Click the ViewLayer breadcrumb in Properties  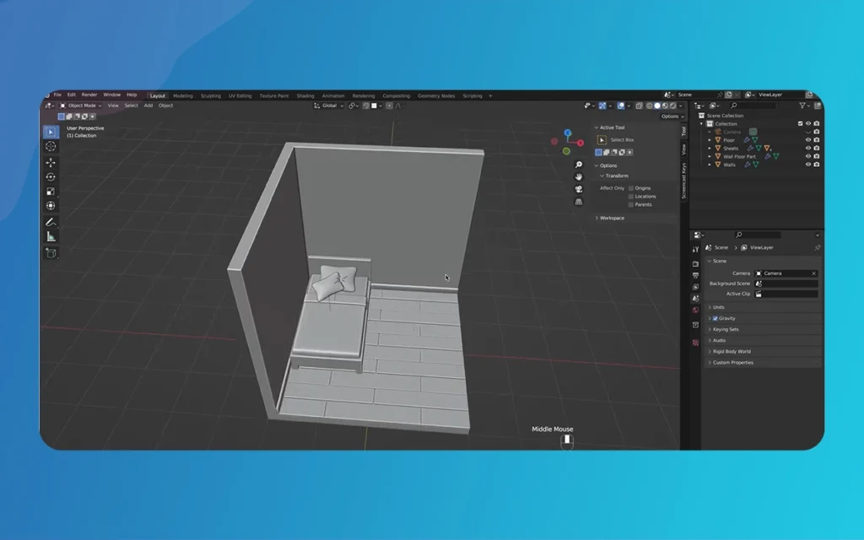pos(761,247)
